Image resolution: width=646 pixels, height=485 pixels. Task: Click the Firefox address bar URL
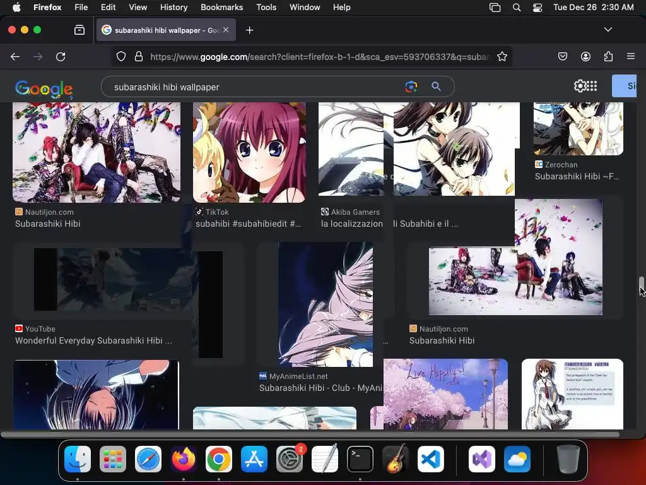(319, 57)
